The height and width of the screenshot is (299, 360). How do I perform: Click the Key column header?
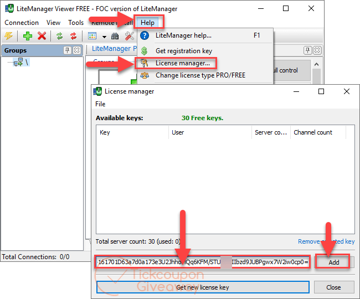[x=132, y=132]
